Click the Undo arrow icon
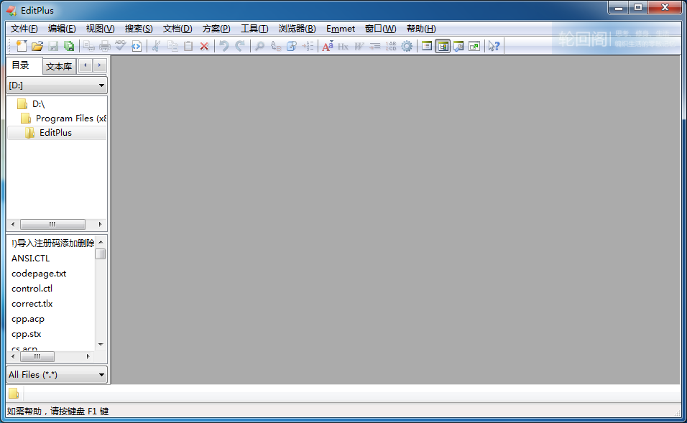Viewport: 687px width, 423px height. coord(224,46)
